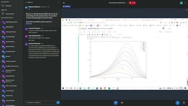Click the Excel icon in shared taskbar
Viewport: 188px width, 106px height.
(x=109, y=88)
